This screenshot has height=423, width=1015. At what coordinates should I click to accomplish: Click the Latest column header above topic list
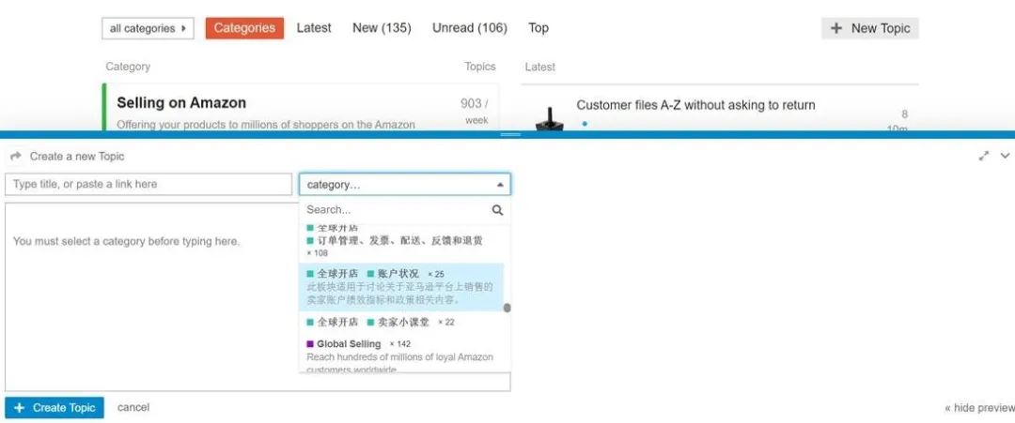[539, 67]
